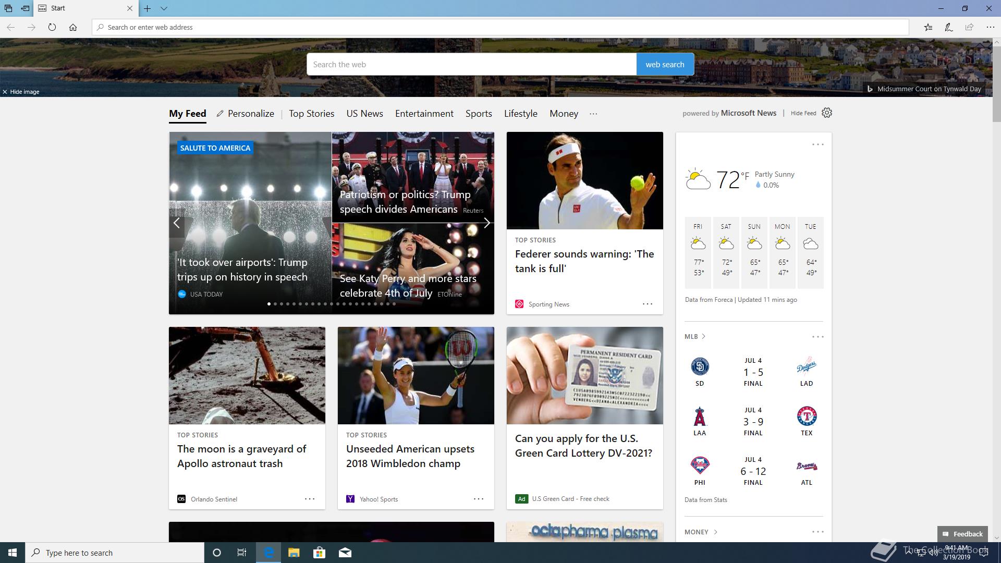Open Katy Perry 4th of July story
The height and width of the screenshot is (563, 1001).
click(x=408, y=286)
